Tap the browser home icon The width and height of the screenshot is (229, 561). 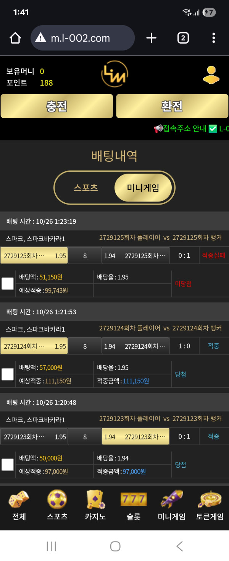point(15,38)
